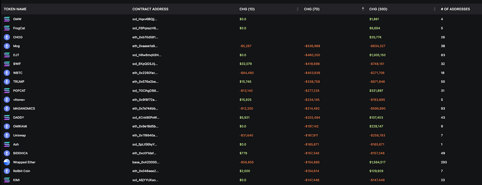Image resolution: width=482 pixels, height=185 pixels.
Task: Click the Ethereum icon beside Uniswap
Action: click(x=7, y=135)
